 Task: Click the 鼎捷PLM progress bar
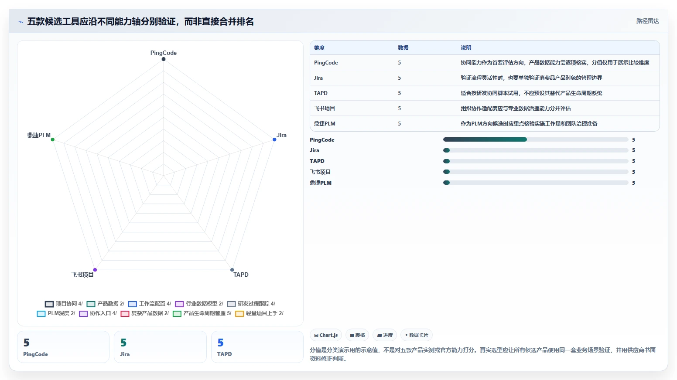tap(536, 183)
